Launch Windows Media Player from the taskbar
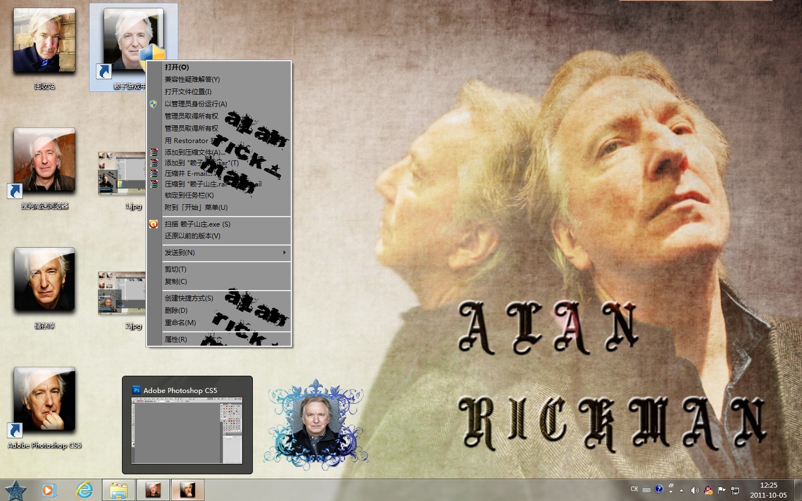 pyautogui.click(x=49, y=490)
